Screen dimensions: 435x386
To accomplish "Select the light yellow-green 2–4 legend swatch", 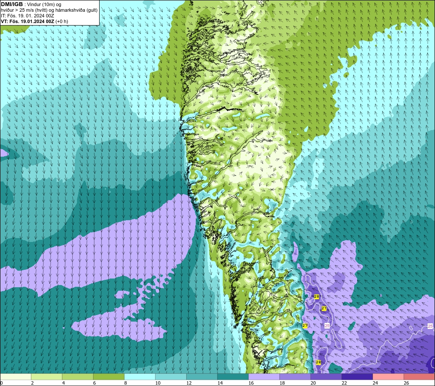I will click(47, 376).
